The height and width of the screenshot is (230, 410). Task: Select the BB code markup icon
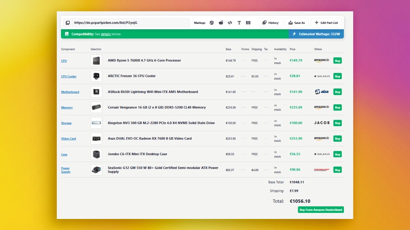[x=248, y=23]
